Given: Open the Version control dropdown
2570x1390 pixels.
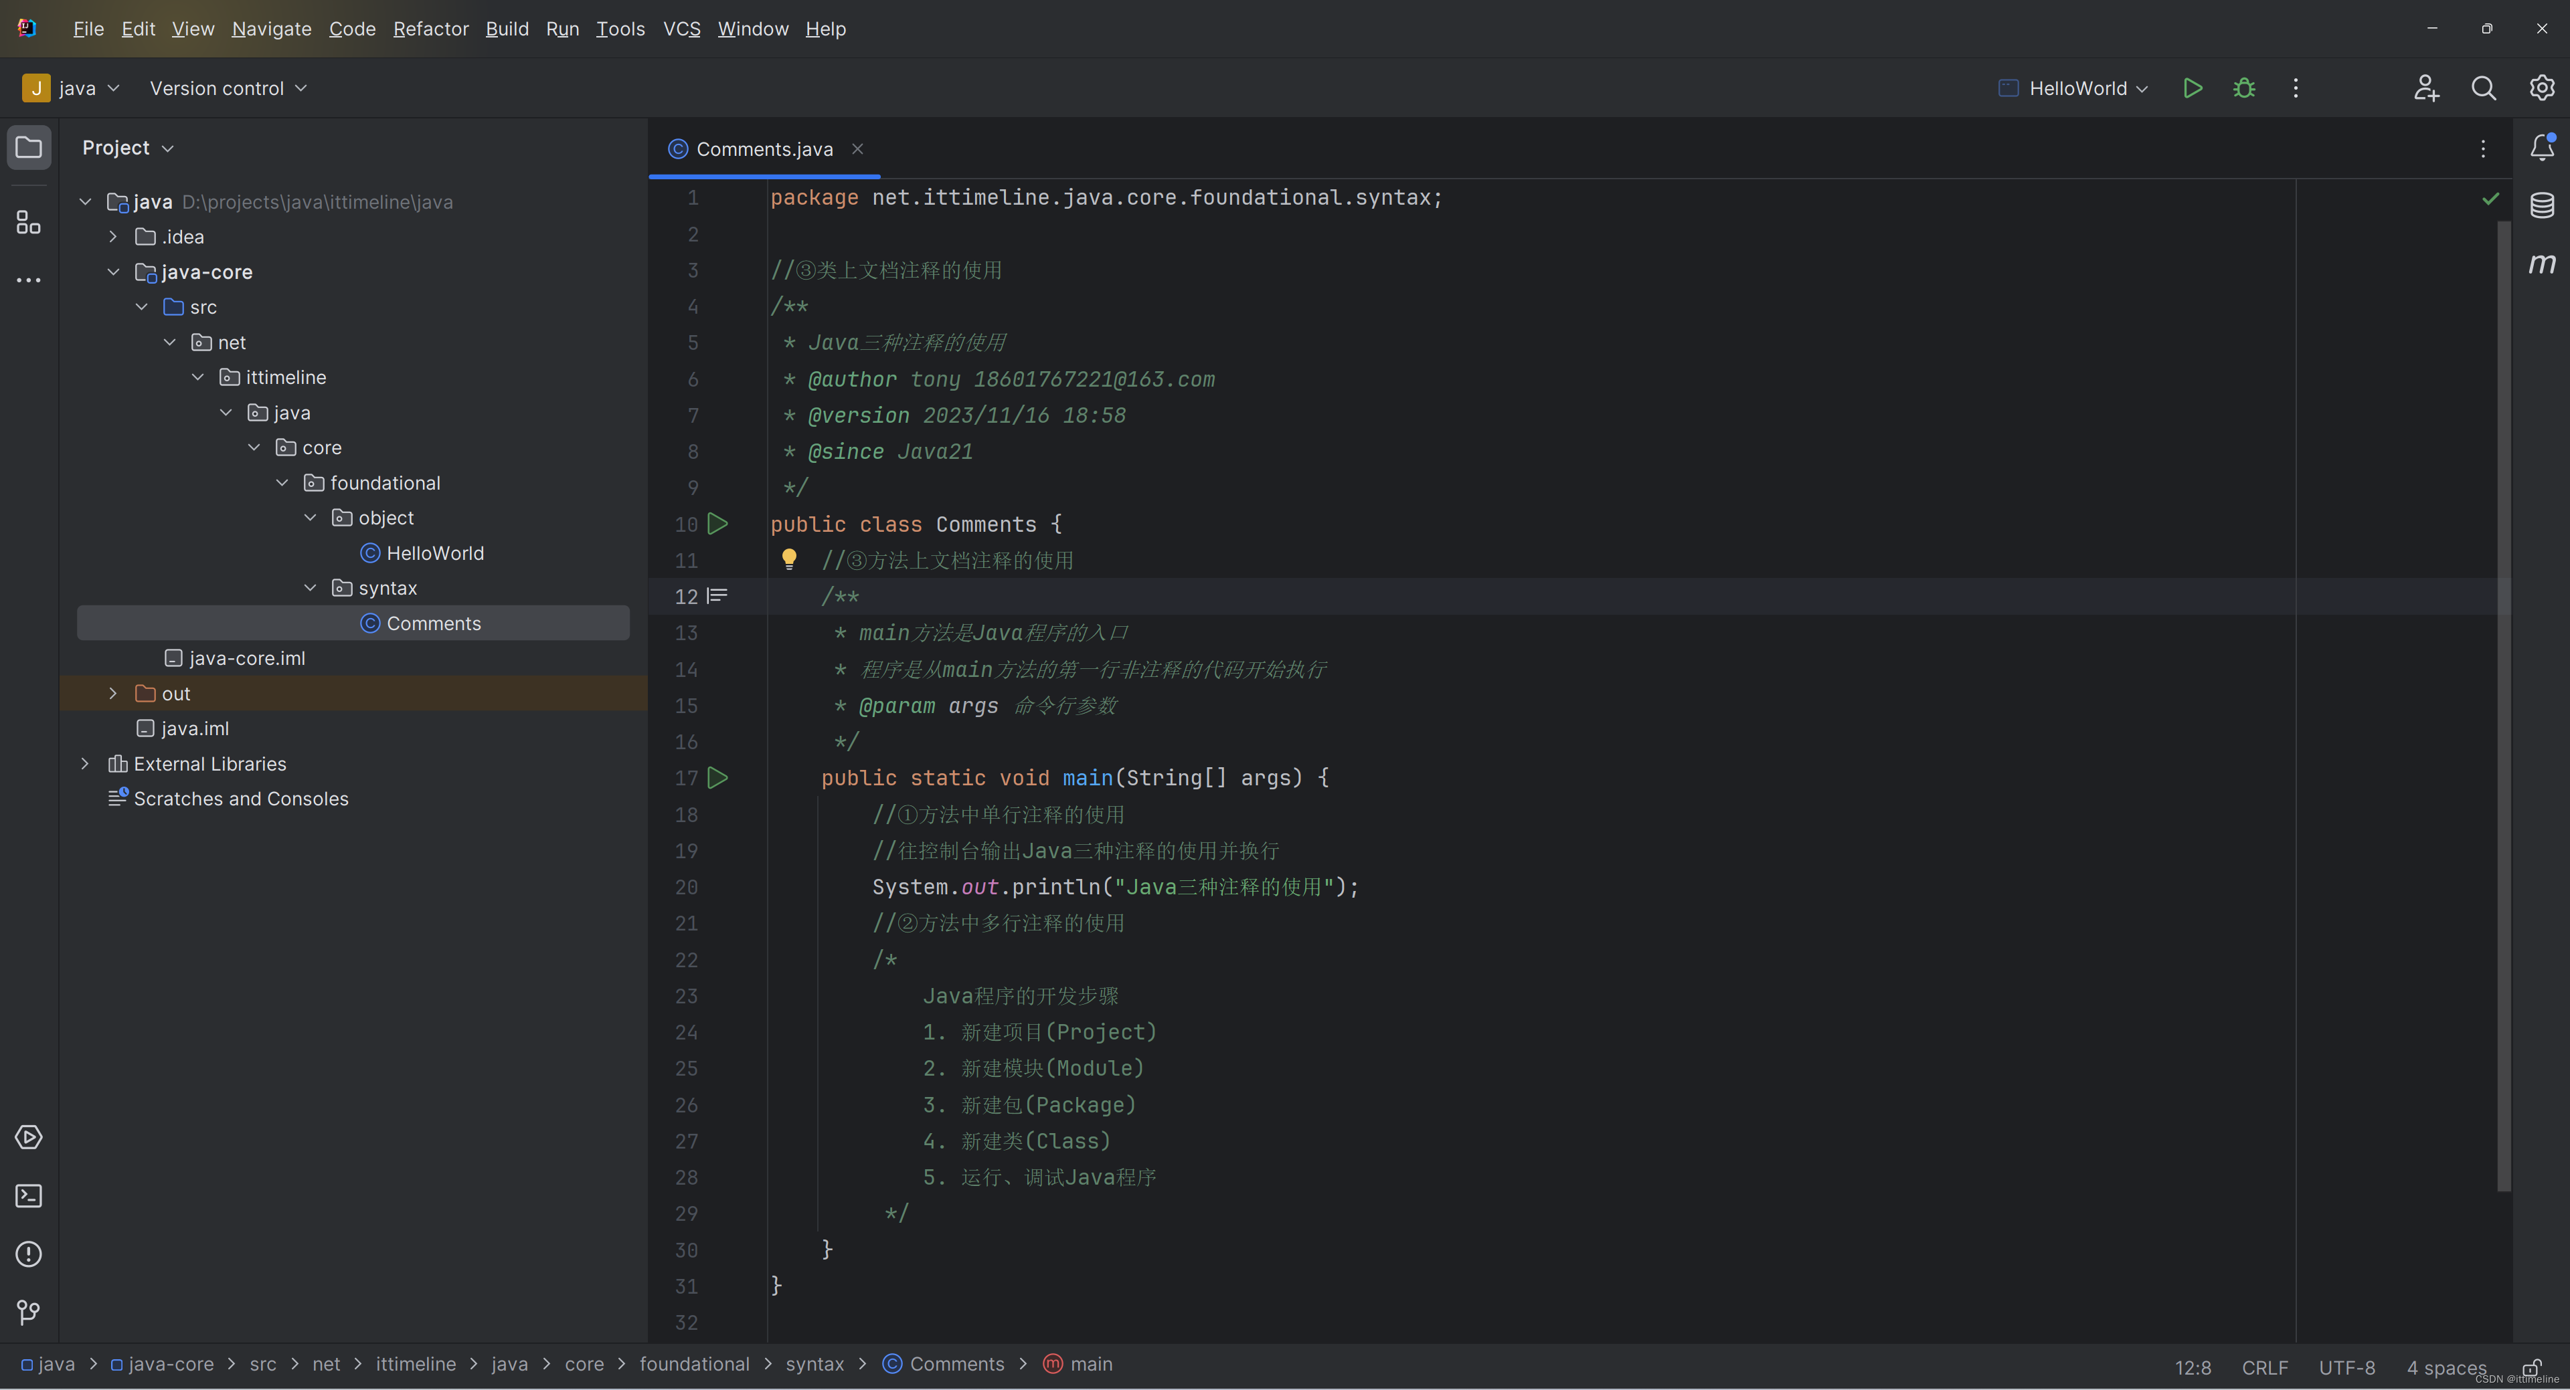Looking at the screenshot, I should [x=228, y=88].
